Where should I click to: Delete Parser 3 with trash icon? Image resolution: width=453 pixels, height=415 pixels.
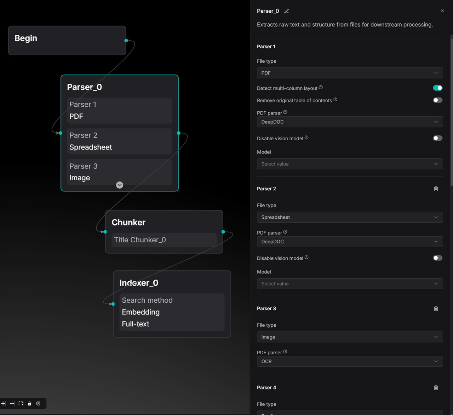point(436,308)
